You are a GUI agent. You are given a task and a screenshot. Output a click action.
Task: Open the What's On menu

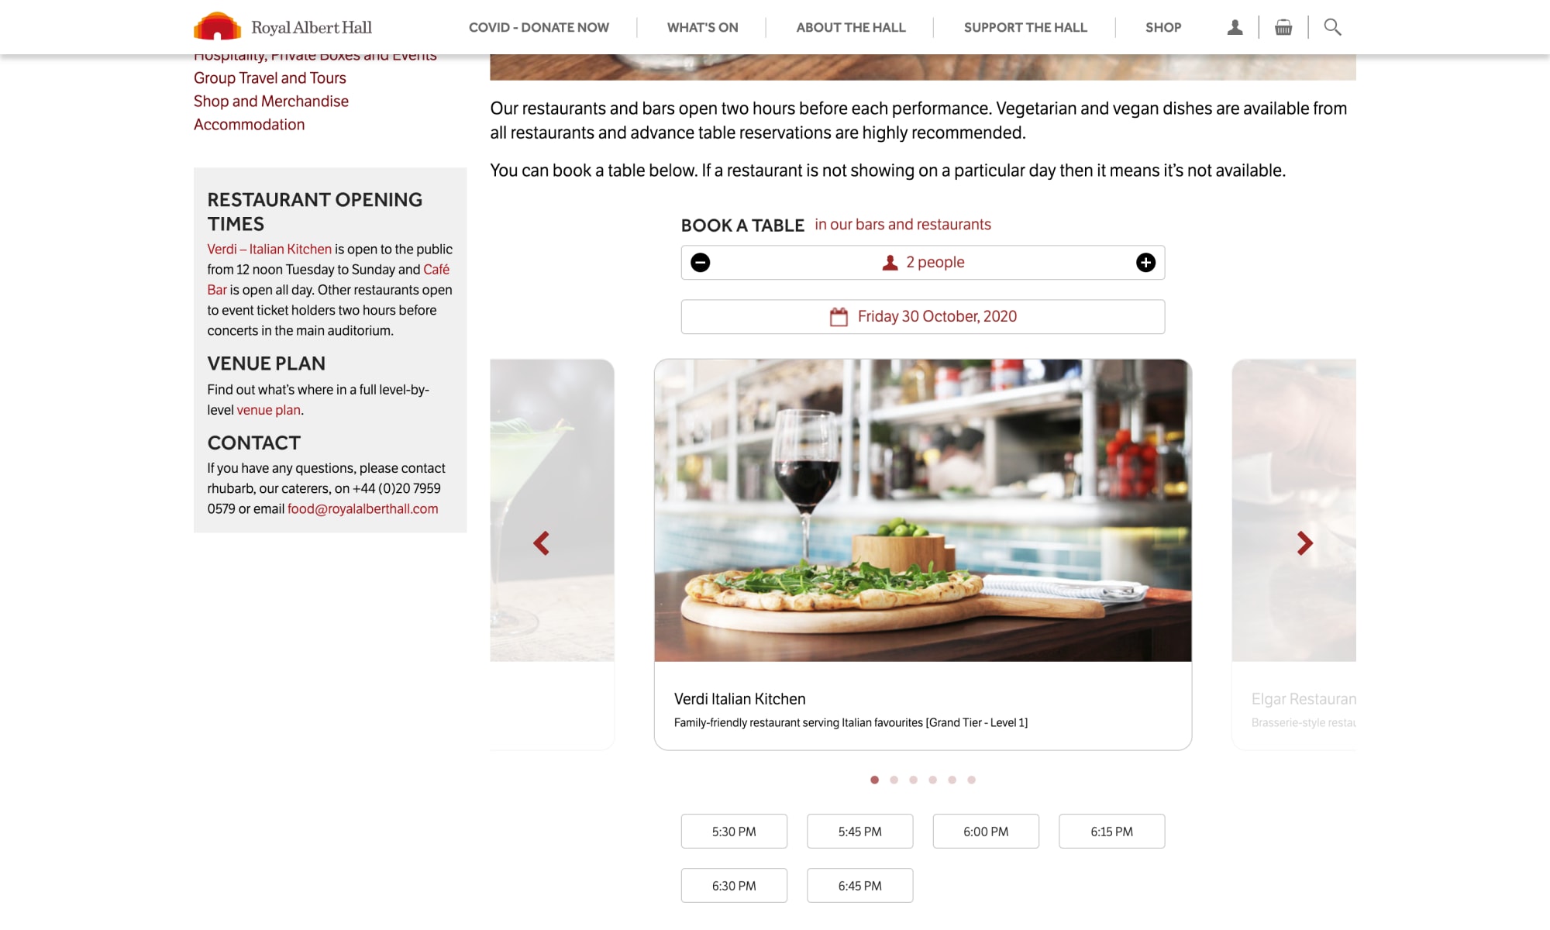pyautogui.click(x=702, y=27)
